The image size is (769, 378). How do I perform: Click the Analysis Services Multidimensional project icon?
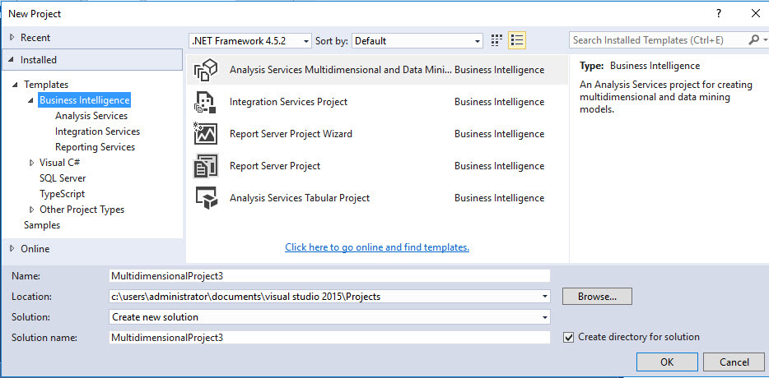pyautogui.click(x=205, y=70)
